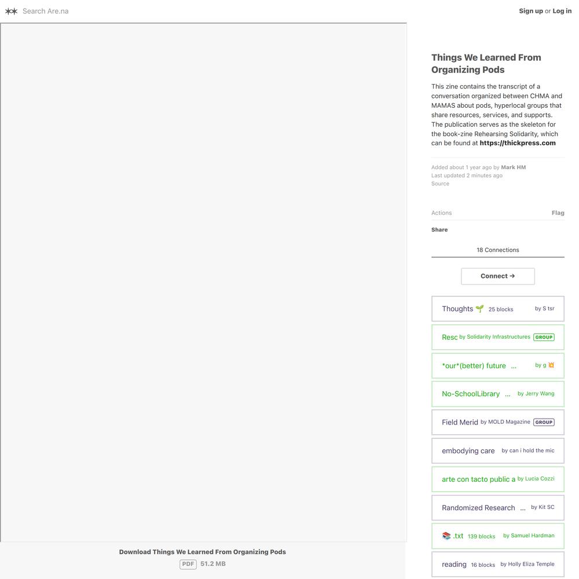
Task: Open the Sign up link
Action: 530,11
